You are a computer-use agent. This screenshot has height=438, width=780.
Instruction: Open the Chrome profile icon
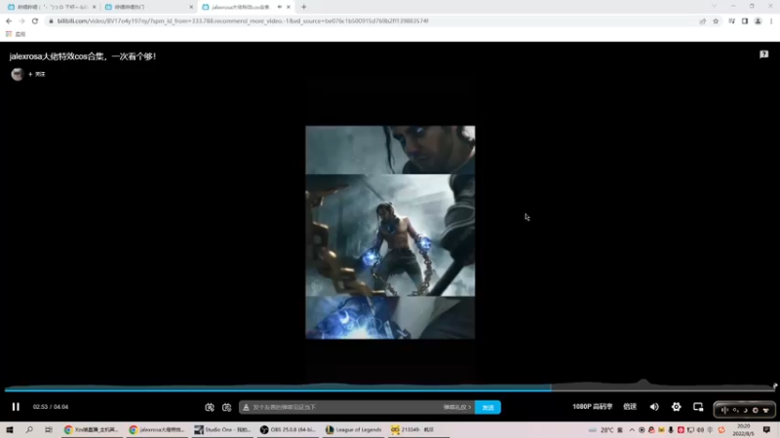(x=758, y=20)
